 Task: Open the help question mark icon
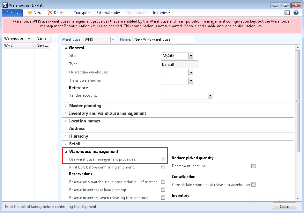tap(296, 13)
